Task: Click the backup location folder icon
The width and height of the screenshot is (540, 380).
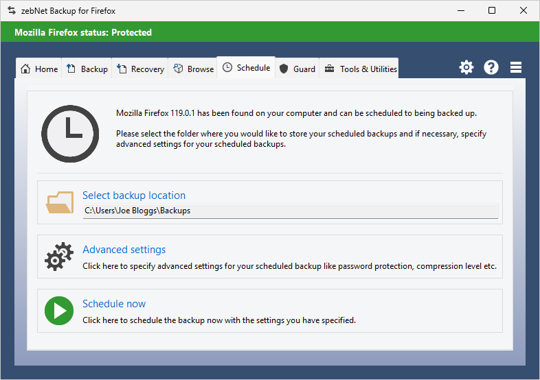Action: pyautogui.click(x=60, y=202)
